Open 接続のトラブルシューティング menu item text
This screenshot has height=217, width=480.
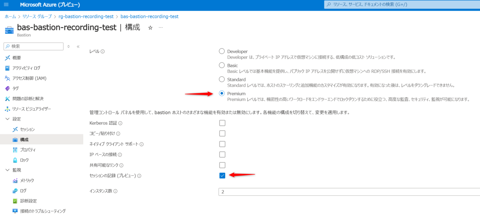click(43, 211)
